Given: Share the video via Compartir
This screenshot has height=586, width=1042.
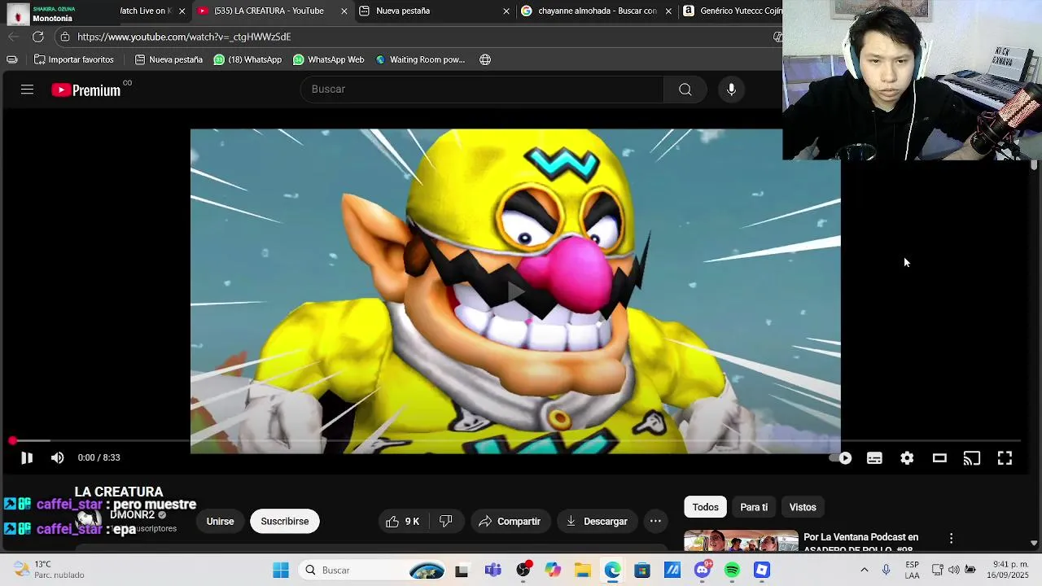Looking at the screenshot, I should click(x=510, y=522).
